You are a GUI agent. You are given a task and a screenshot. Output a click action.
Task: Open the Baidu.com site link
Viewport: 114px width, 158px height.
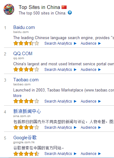(x=24, y=27)
